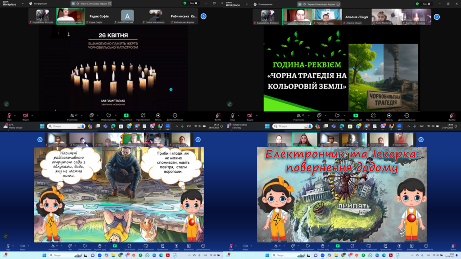Show next participants in top-left video strip
Viewport: 461px width, 259px height.
203,16
